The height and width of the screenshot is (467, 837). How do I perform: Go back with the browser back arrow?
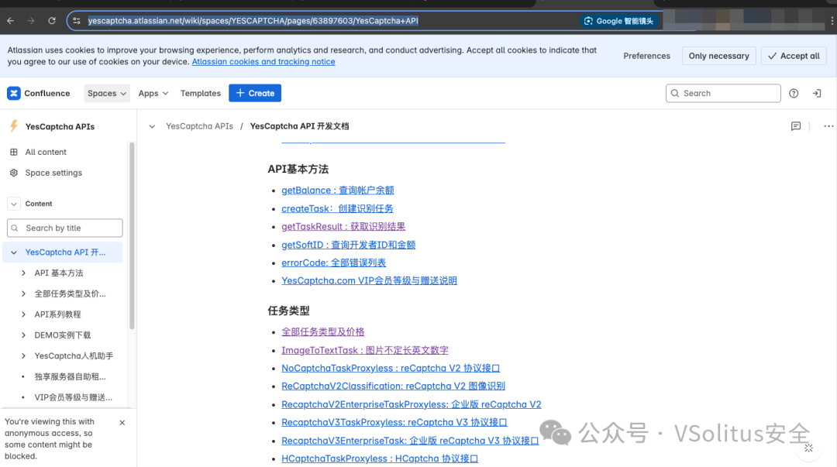click(11, 21)
